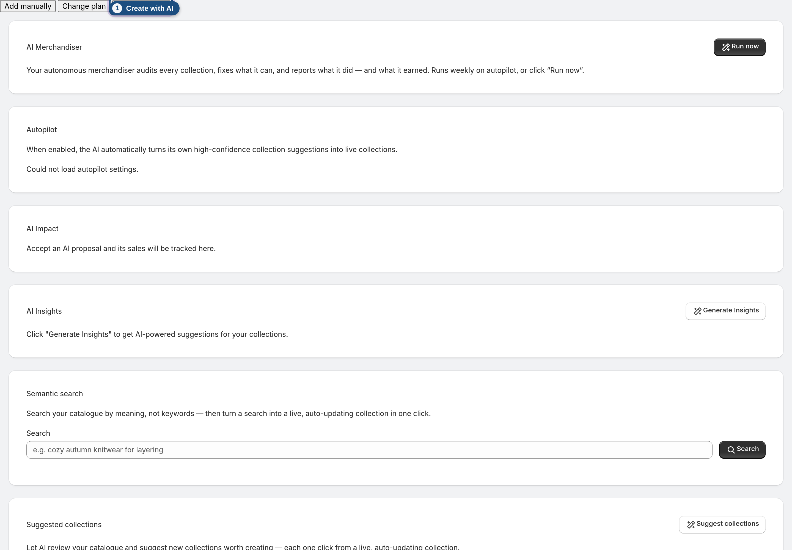This screenshot has width=792, height=550.
Task: Select the AI Merchandiser heading
Action: click(54, 47)
